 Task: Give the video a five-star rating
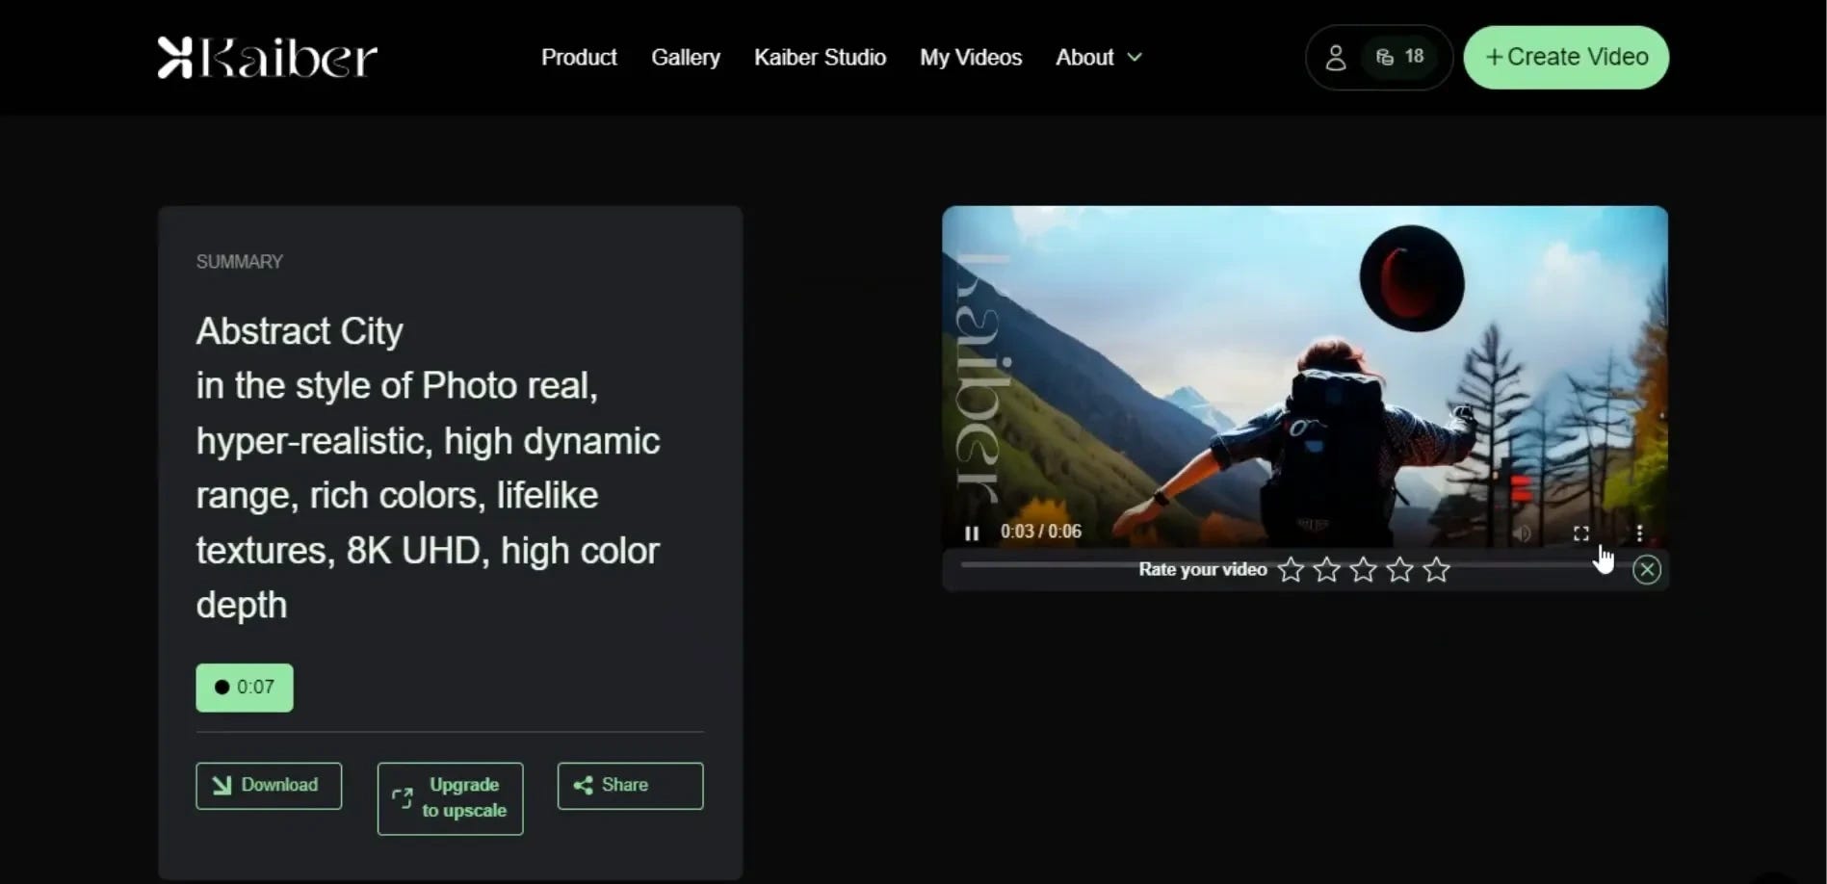pos(1435,569)
